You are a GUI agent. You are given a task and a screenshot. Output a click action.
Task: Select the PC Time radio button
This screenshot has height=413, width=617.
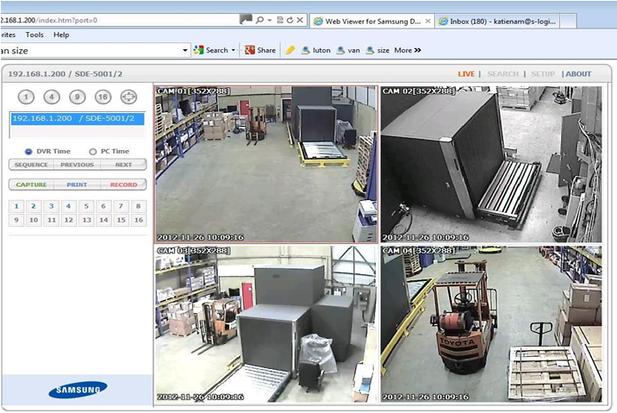[x=93, y=152]
